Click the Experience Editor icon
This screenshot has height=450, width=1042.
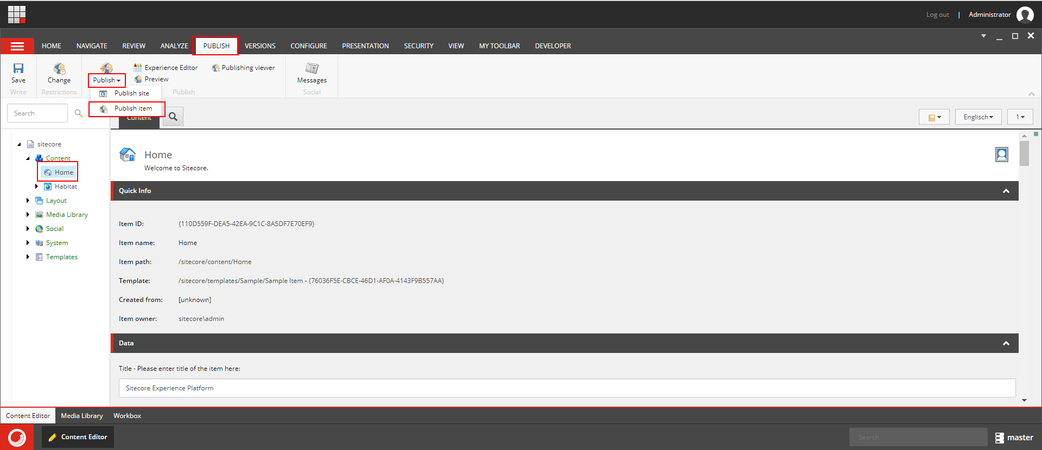[x=138, y=68]
